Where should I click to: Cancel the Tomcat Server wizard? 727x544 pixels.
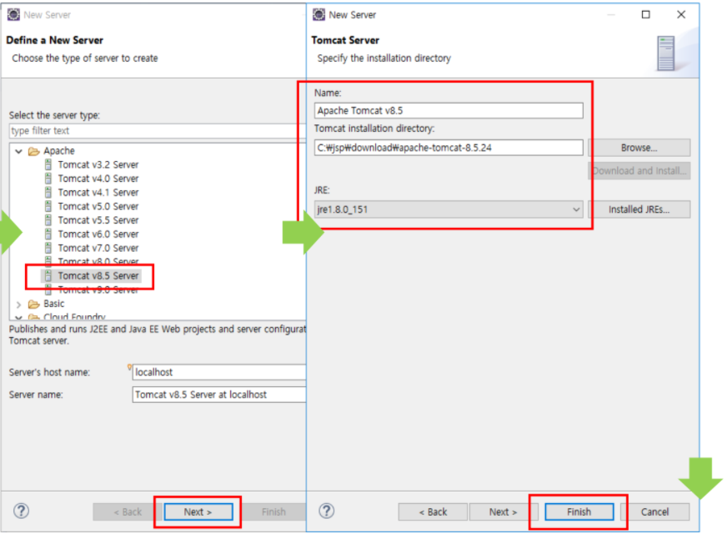pyautogui.click(x=654, y=512)
